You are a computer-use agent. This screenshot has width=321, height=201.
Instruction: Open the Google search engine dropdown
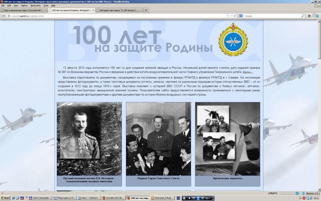242,16
